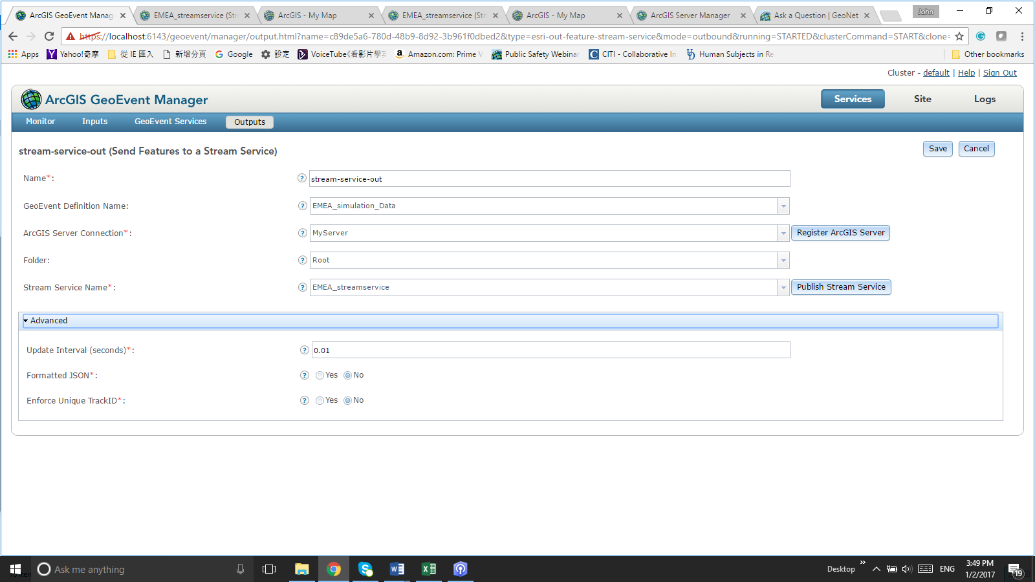Switch to the Inputs tab
The image size is (1035, 582).
click(x=95, y=122)
